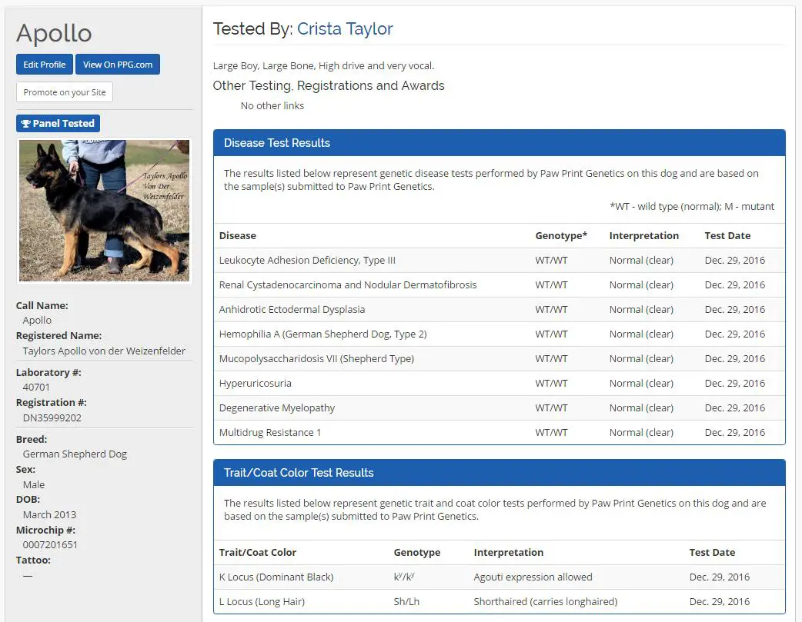Select registration number DN35999202
802x622 pixels.
(52, 417)
